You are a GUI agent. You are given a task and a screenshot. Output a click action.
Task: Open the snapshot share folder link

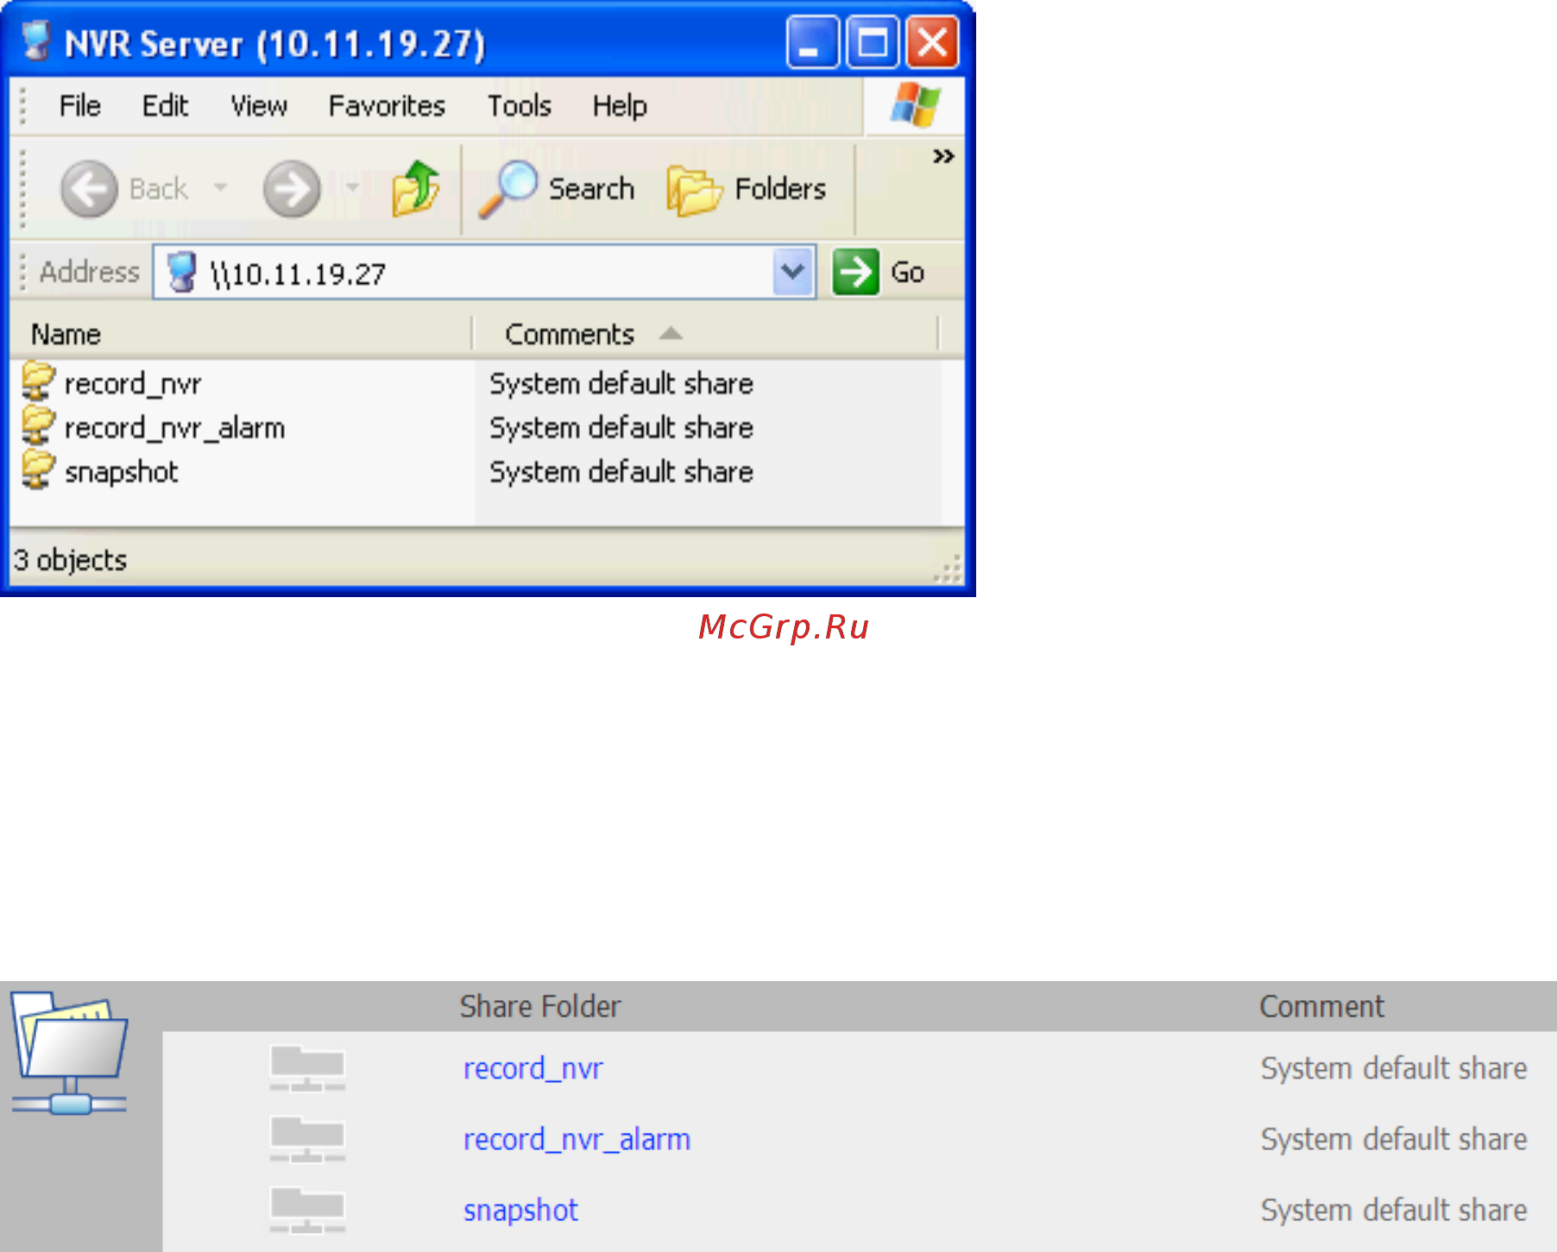(x=520, y=1211)
